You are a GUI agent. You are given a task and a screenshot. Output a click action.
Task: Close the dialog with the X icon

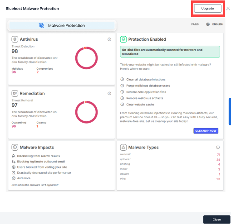(x=228, y=9)
